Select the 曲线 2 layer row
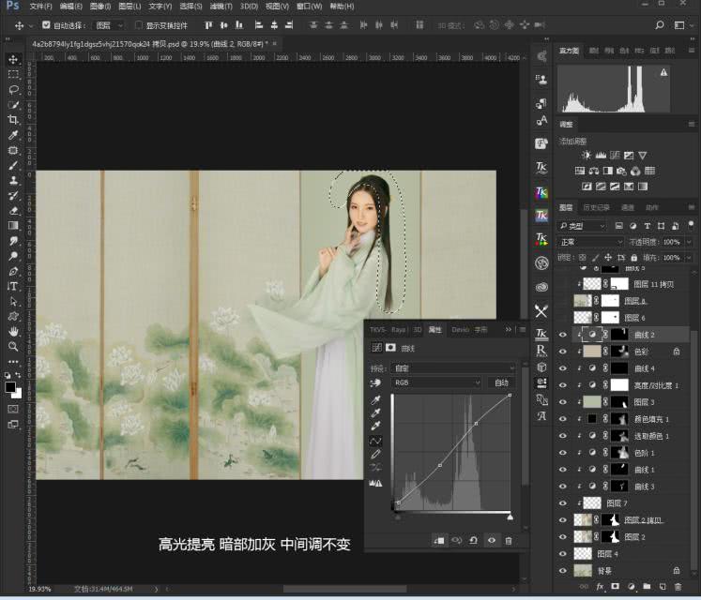 (x=646, y=335)
